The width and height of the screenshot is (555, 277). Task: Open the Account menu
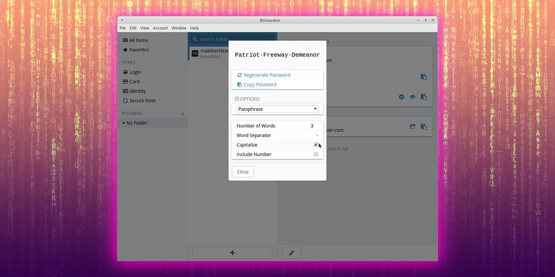click(160, 28)
